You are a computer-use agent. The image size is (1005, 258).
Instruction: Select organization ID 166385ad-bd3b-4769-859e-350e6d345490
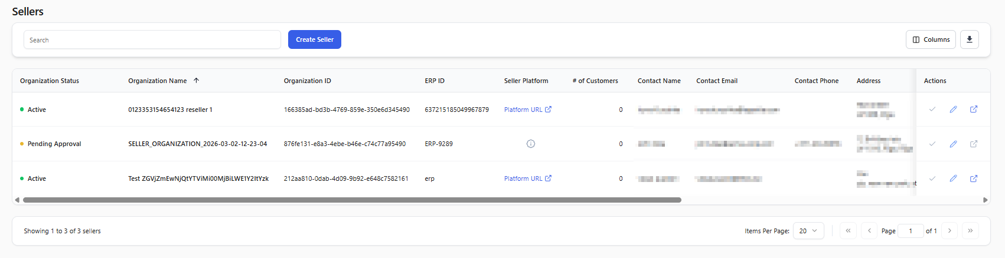coord(347,110)
